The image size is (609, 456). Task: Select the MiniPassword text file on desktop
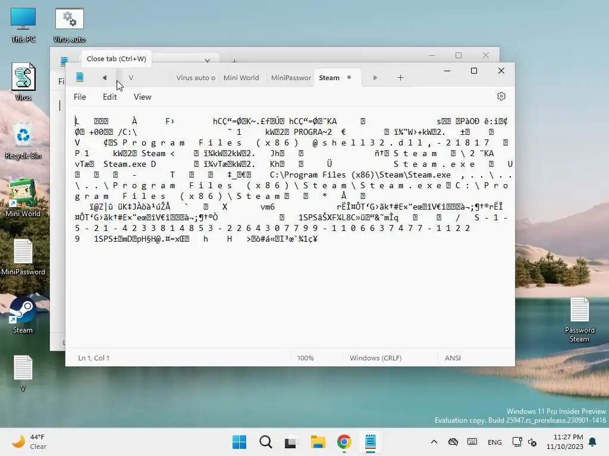click(x=23, y=256)
